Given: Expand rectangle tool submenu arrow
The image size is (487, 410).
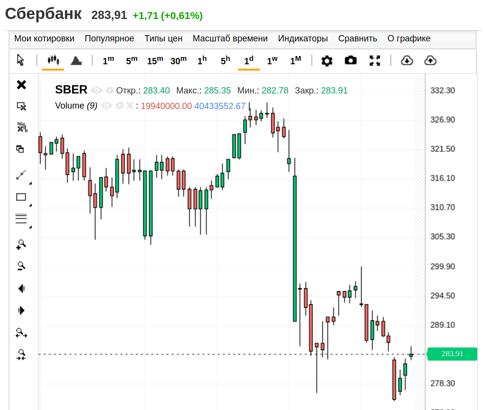Looking at the screenshot, I should 30,205.
